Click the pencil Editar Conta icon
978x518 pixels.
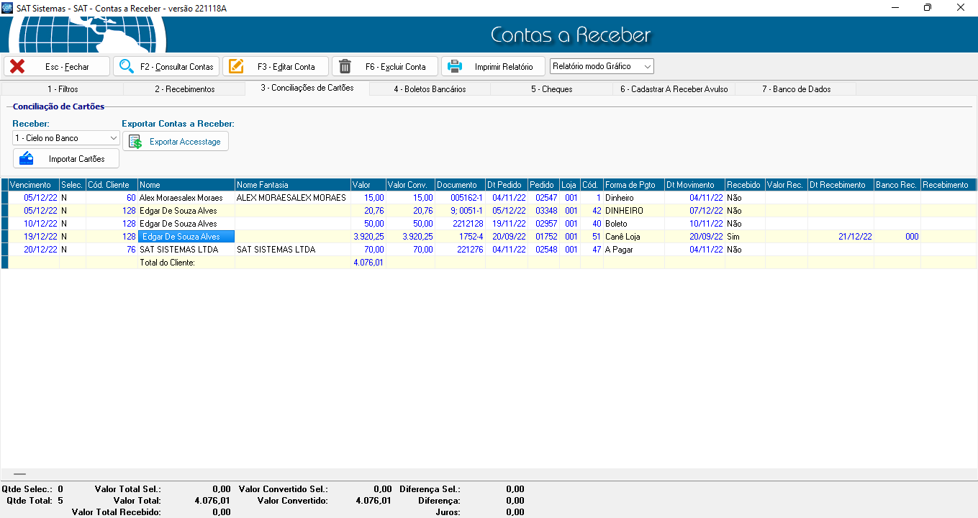tap(236, 67)
